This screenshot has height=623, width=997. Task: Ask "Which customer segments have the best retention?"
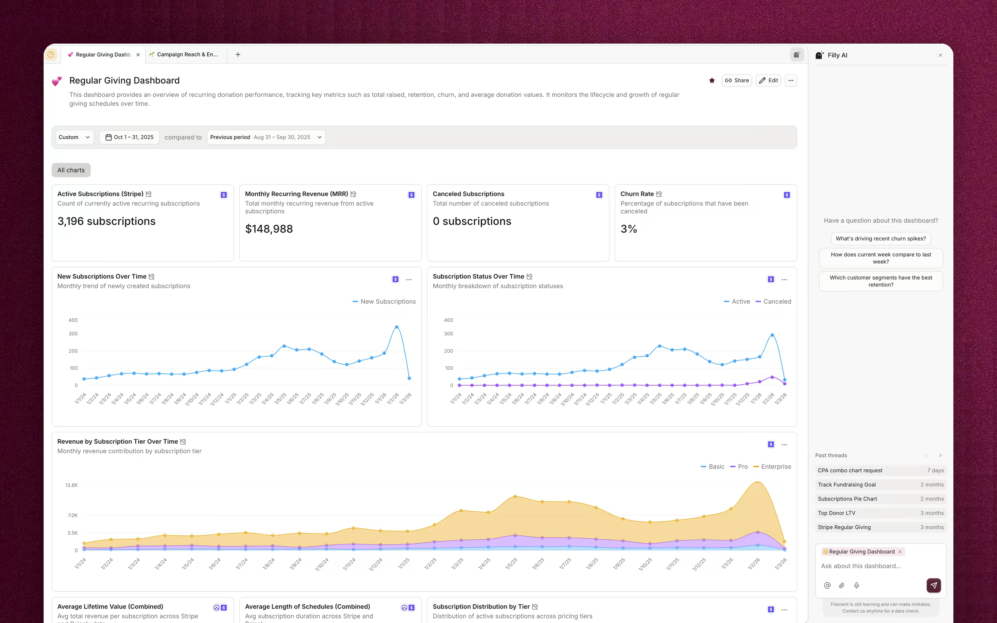pos(881,281)
